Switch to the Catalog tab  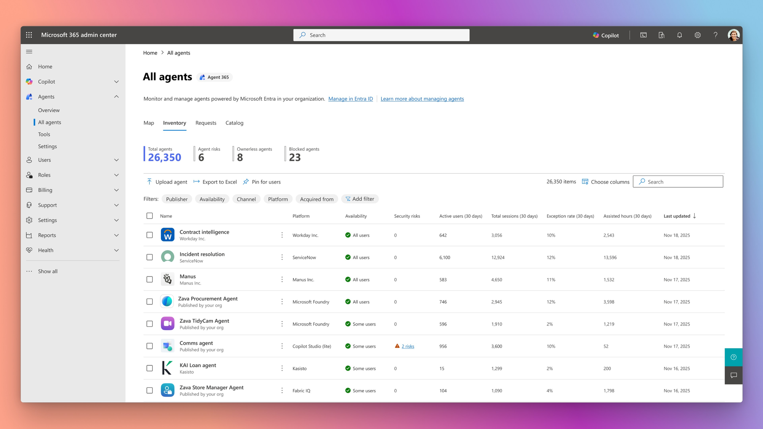click(234, 123)
